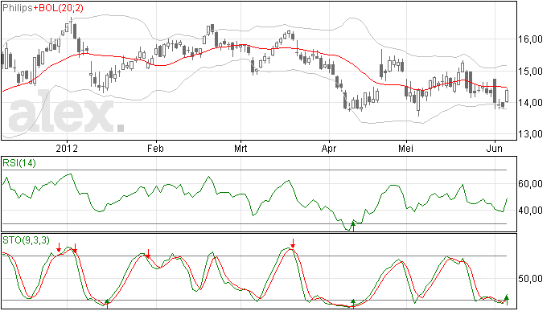Select the Jun date axis label

(x=494, y=148)
